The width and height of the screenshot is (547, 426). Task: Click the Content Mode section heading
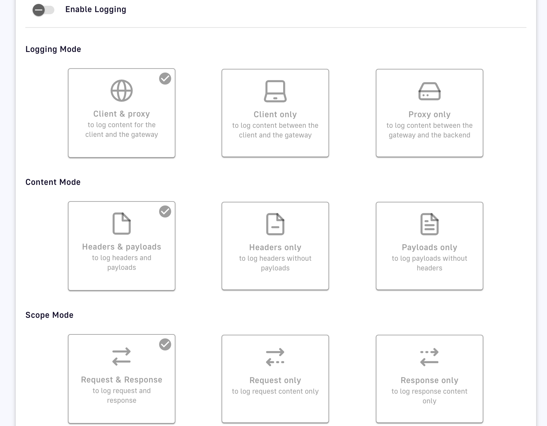coord(53,182)
